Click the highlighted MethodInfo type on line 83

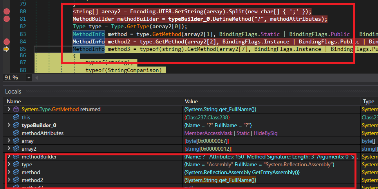tap(89, 34)
